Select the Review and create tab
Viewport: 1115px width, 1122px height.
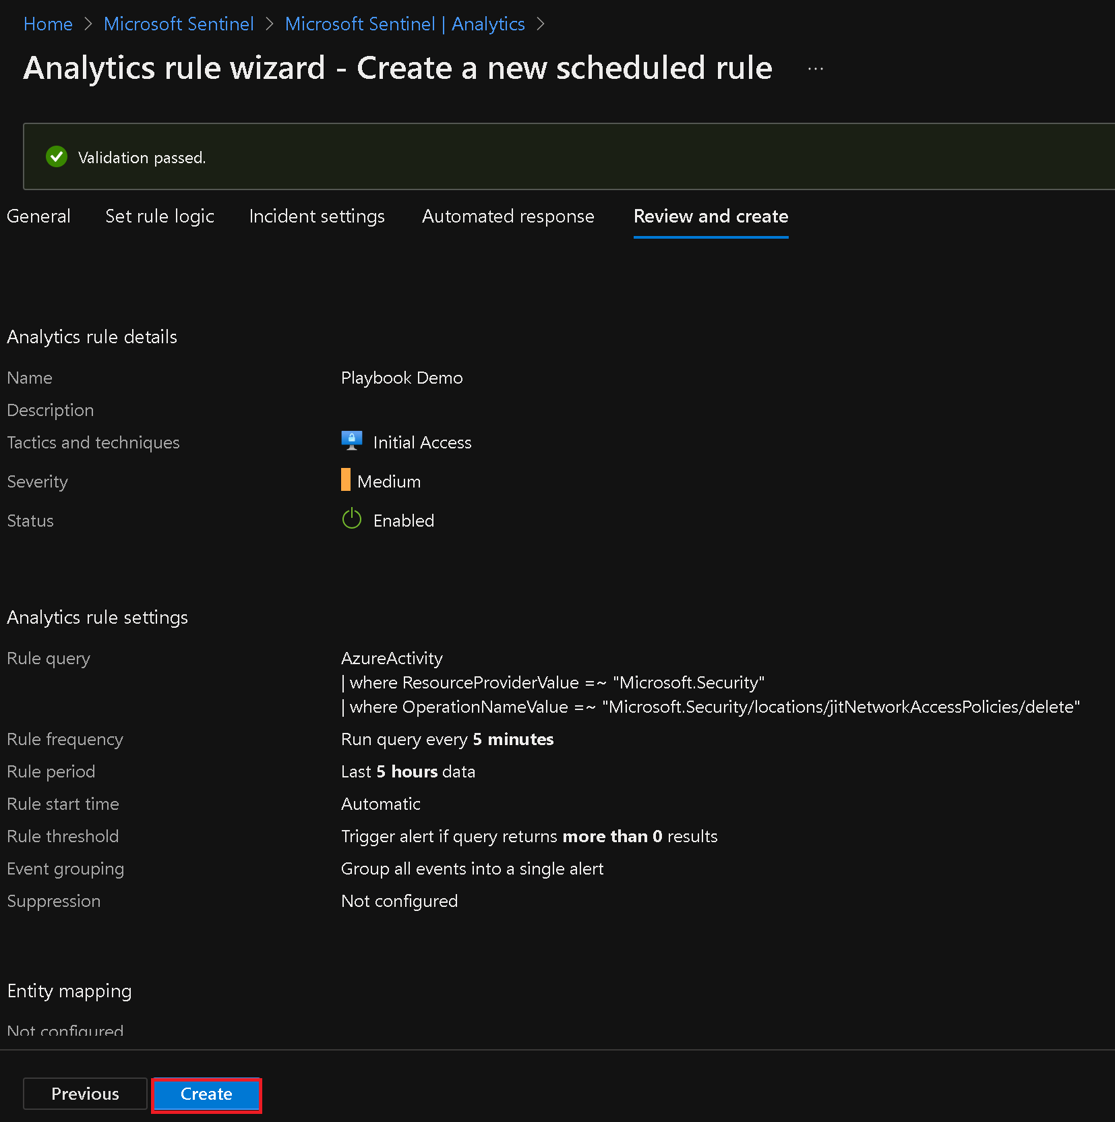point(711,216)
